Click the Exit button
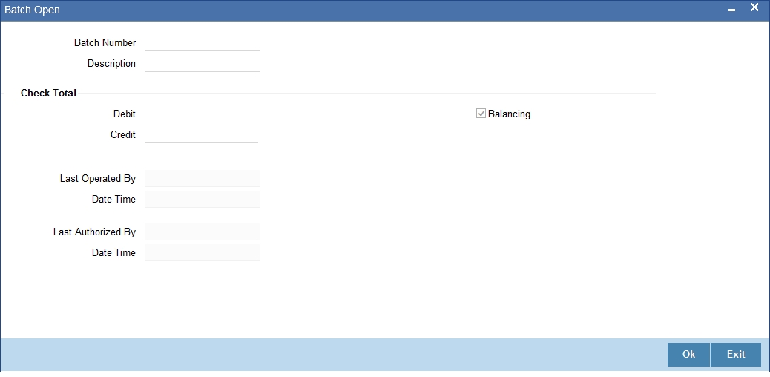This screenshot has height=377, width=770. pyautogui.click(x=736, y=355)
